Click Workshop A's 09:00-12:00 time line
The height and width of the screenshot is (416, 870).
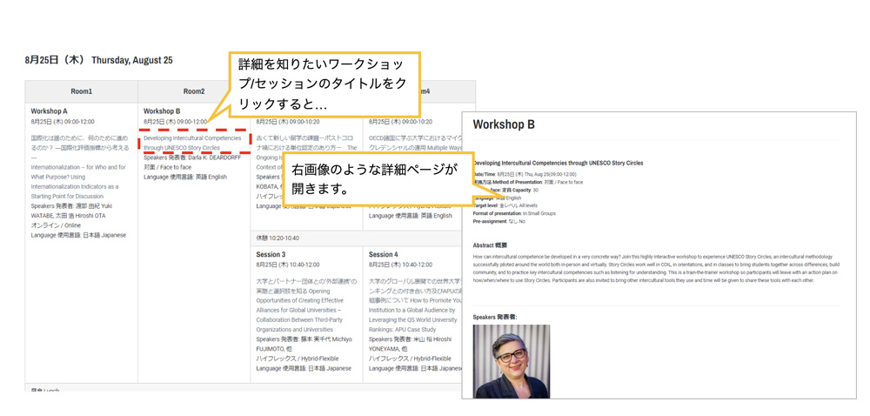click(x=63, y=122)
